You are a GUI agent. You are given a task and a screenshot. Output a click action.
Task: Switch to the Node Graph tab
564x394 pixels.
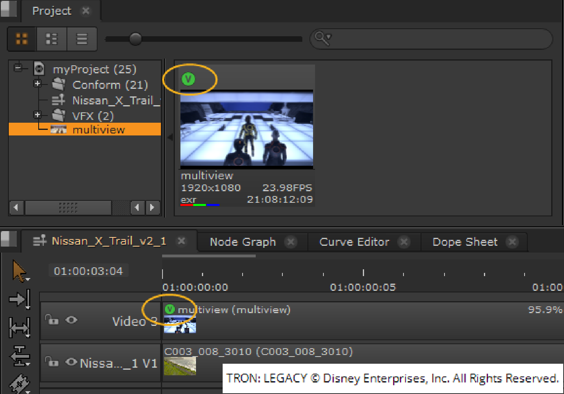(x=243, y=242)
